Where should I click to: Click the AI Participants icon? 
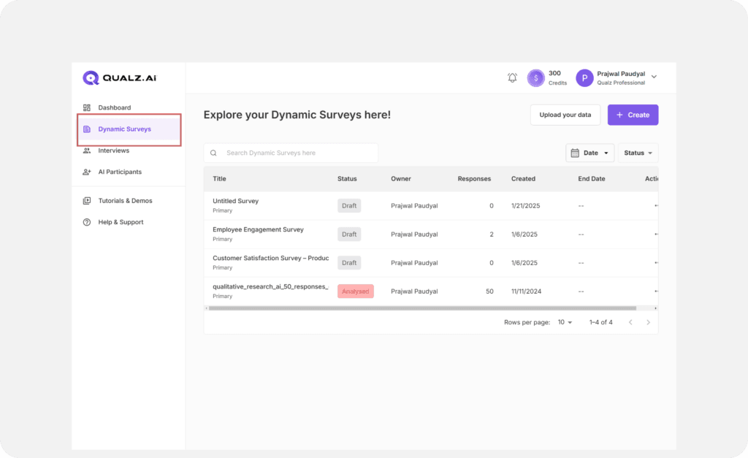(x=87, y=172)
